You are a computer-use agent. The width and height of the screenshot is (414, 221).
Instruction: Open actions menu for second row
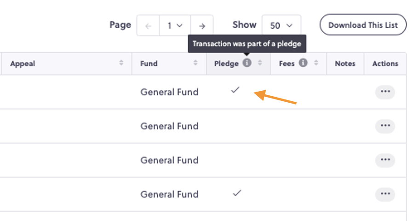pos(385,126)
